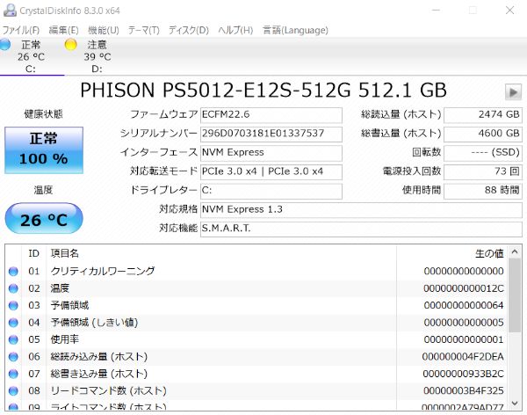Click the blue status orb for drive C:
Image resolution: width=527 pixels, height=415 pixels.
(4, 45)
